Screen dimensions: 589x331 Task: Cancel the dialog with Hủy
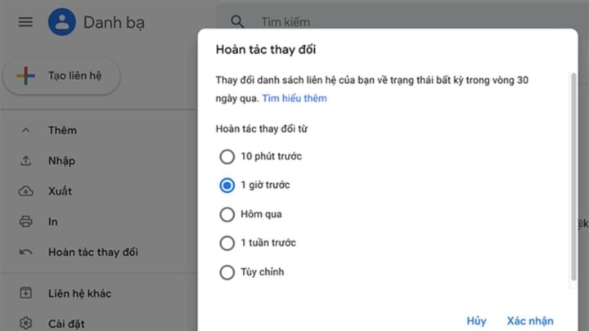[x=476, y=321]
